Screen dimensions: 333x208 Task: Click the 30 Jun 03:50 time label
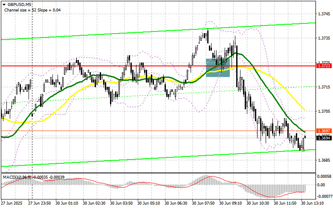click(x=121, y=203)
